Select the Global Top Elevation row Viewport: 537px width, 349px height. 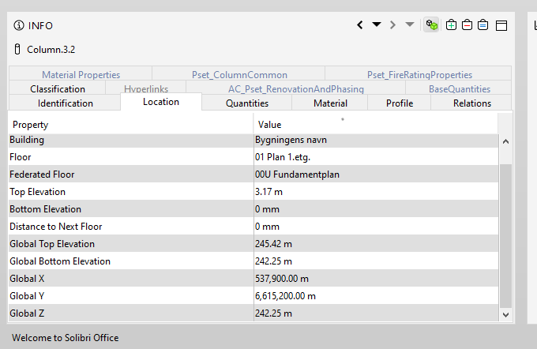point(130,244)
